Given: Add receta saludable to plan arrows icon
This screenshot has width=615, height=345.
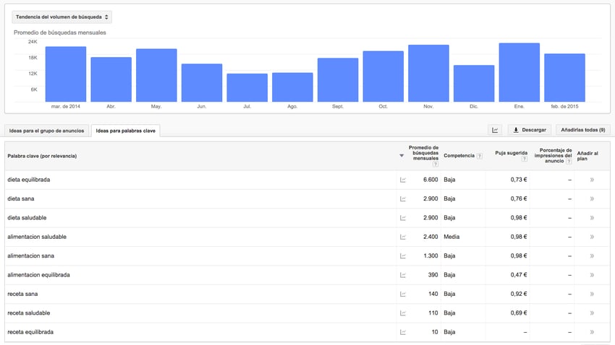Looking at the screenshot, I should click(x=592, y=313).
